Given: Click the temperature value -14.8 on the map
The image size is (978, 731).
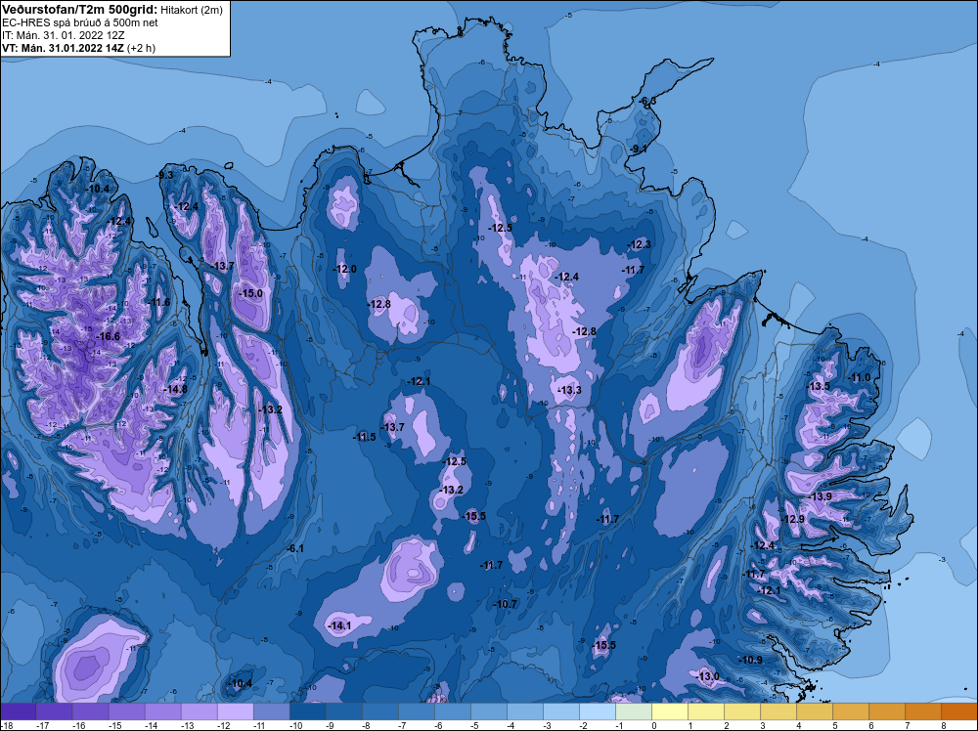Looking at the screenshot, I should coord(175,390).
